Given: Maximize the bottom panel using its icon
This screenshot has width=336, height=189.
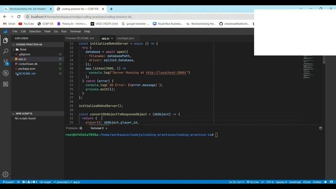Looking at the screenshot, I should 321,128.
